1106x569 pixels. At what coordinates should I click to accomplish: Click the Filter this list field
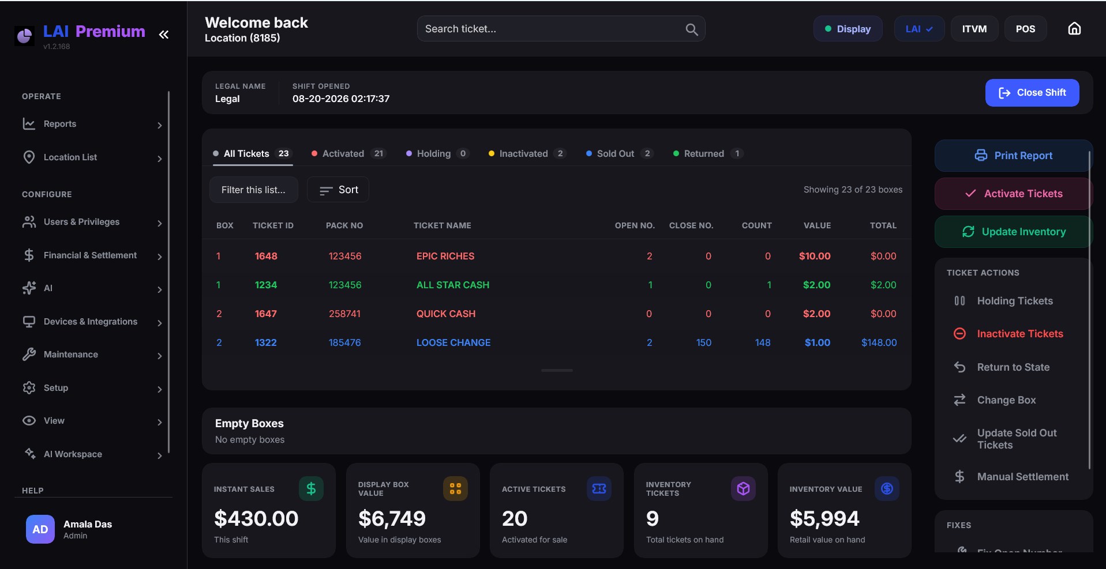[x=253, y=190]
